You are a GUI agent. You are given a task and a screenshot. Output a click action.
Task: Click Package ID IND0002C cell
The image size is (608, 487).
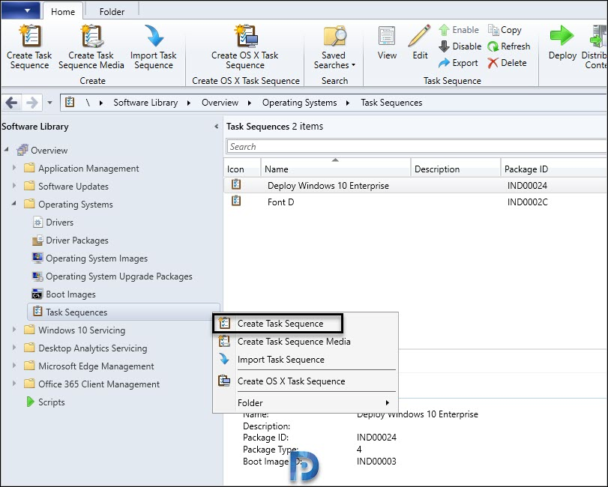tap(527, 202)
